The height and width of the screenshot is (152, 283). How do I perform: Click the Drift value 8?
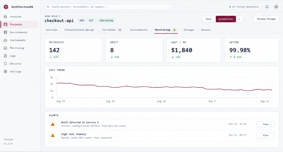(112, 50)
